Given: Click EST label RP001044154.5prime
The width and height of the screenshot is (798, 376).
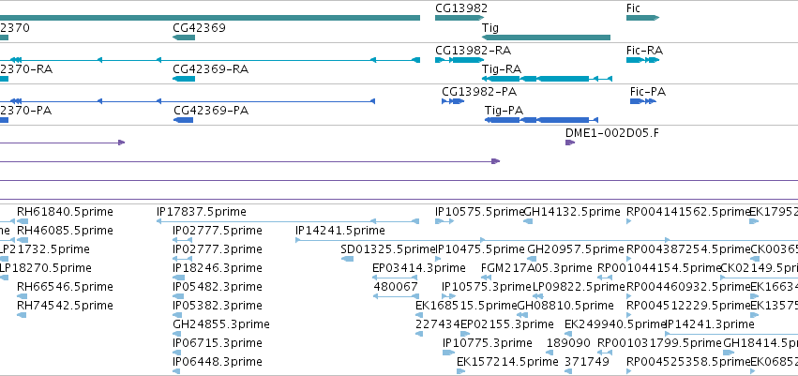Looking at the screenshot, I should [659, 268].
